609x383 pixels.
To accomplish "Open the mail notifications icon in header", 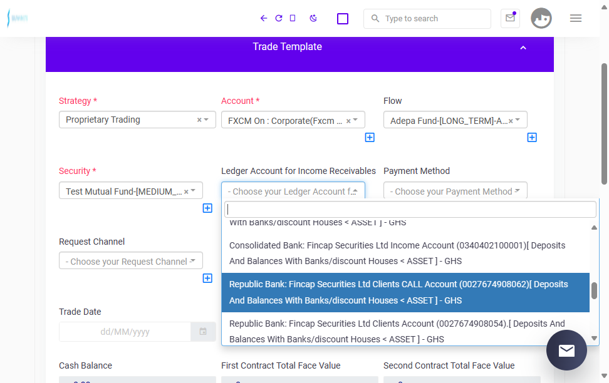I will click(x=511, y=18).
